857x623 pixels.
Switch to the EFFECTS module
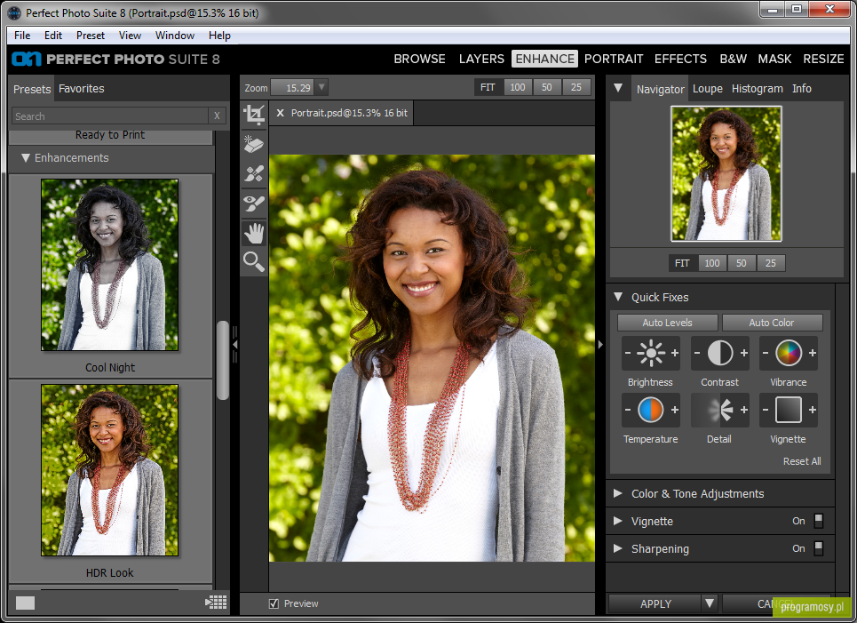680,59
